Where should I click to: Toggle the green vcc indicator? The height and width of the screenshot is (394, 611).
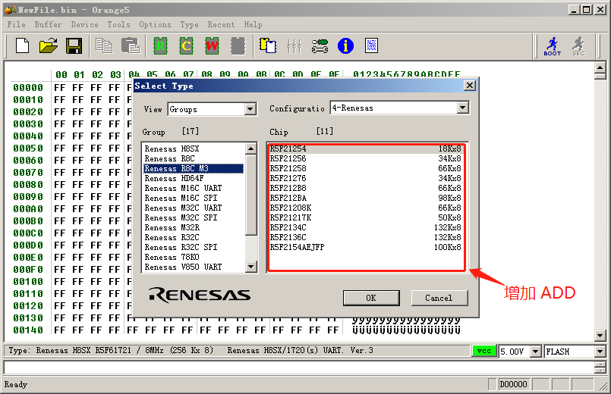pyautogui.click(x=483, y=351)
